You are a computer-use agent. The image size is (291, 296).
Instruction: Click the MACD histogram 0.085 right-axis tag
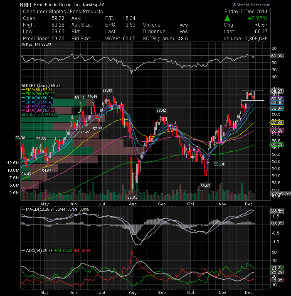[x=277, y=223]
